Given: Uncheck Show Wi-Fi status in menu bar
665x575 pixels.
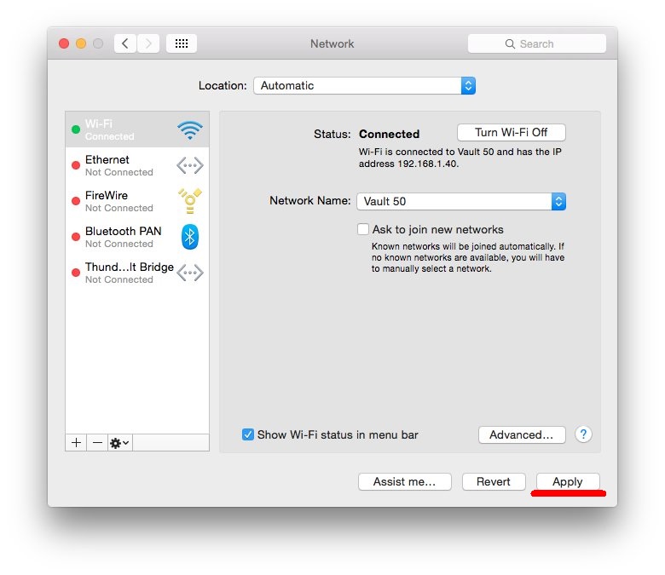Looking at the screenshot, I should click(248, 434).
